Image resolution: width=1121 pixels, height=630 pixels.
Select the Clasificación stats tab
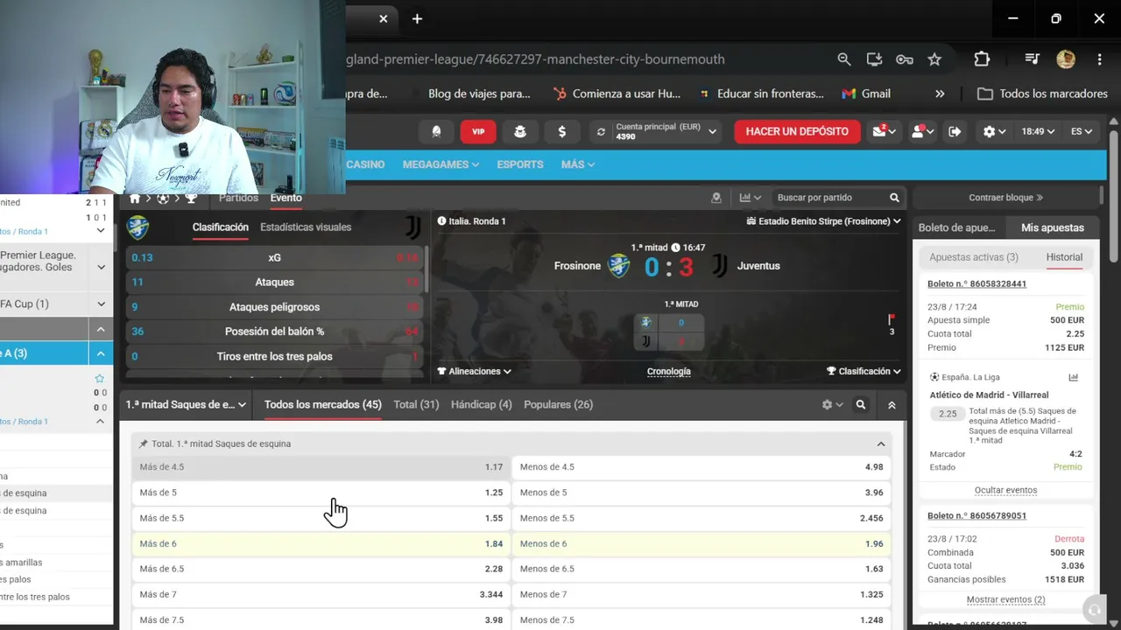tap(221, 227)
